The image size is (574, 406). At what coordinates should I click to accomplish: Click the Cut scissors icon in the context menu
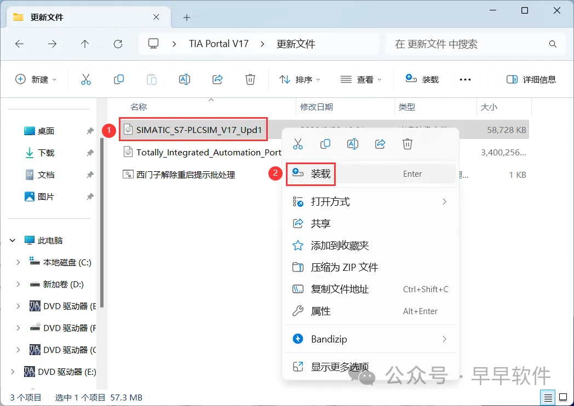click(x=298, y=144)
